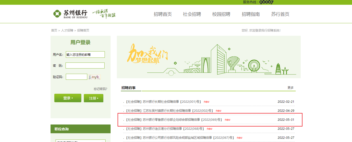Click the green 登录 button
This screenshot has height=142, width=352.
click(x=68, y=98)
